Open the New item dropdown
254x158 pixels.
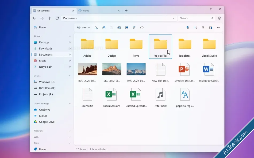(84, 28)
